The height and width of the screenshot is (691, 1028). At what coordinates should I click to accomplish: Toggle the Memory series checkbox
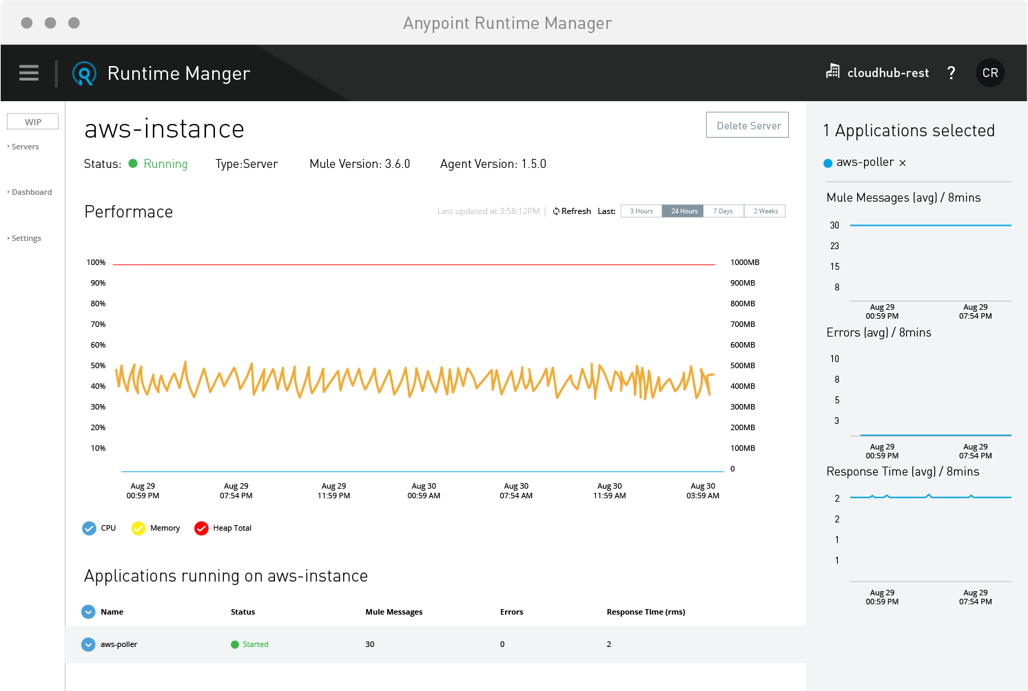click(x=138, y=528)
